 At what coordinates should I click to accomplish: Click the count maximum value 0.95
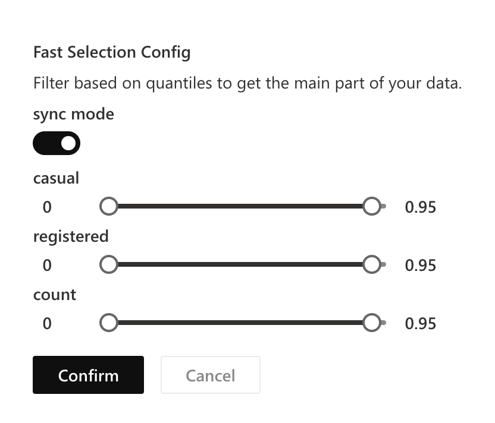420,323
